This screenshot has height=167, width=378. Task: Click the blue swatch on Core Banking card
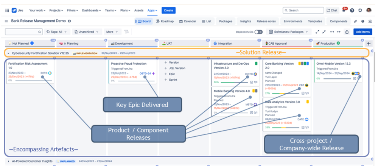coord(308,64)
